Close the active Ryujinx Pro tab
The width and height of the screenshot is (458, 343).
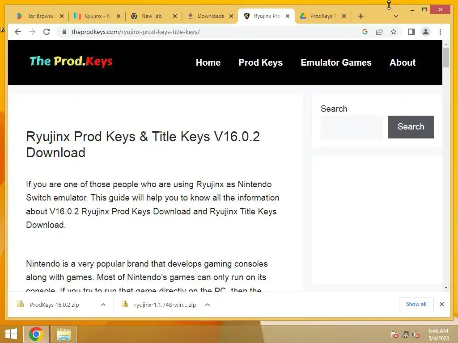tap(288, 16)
